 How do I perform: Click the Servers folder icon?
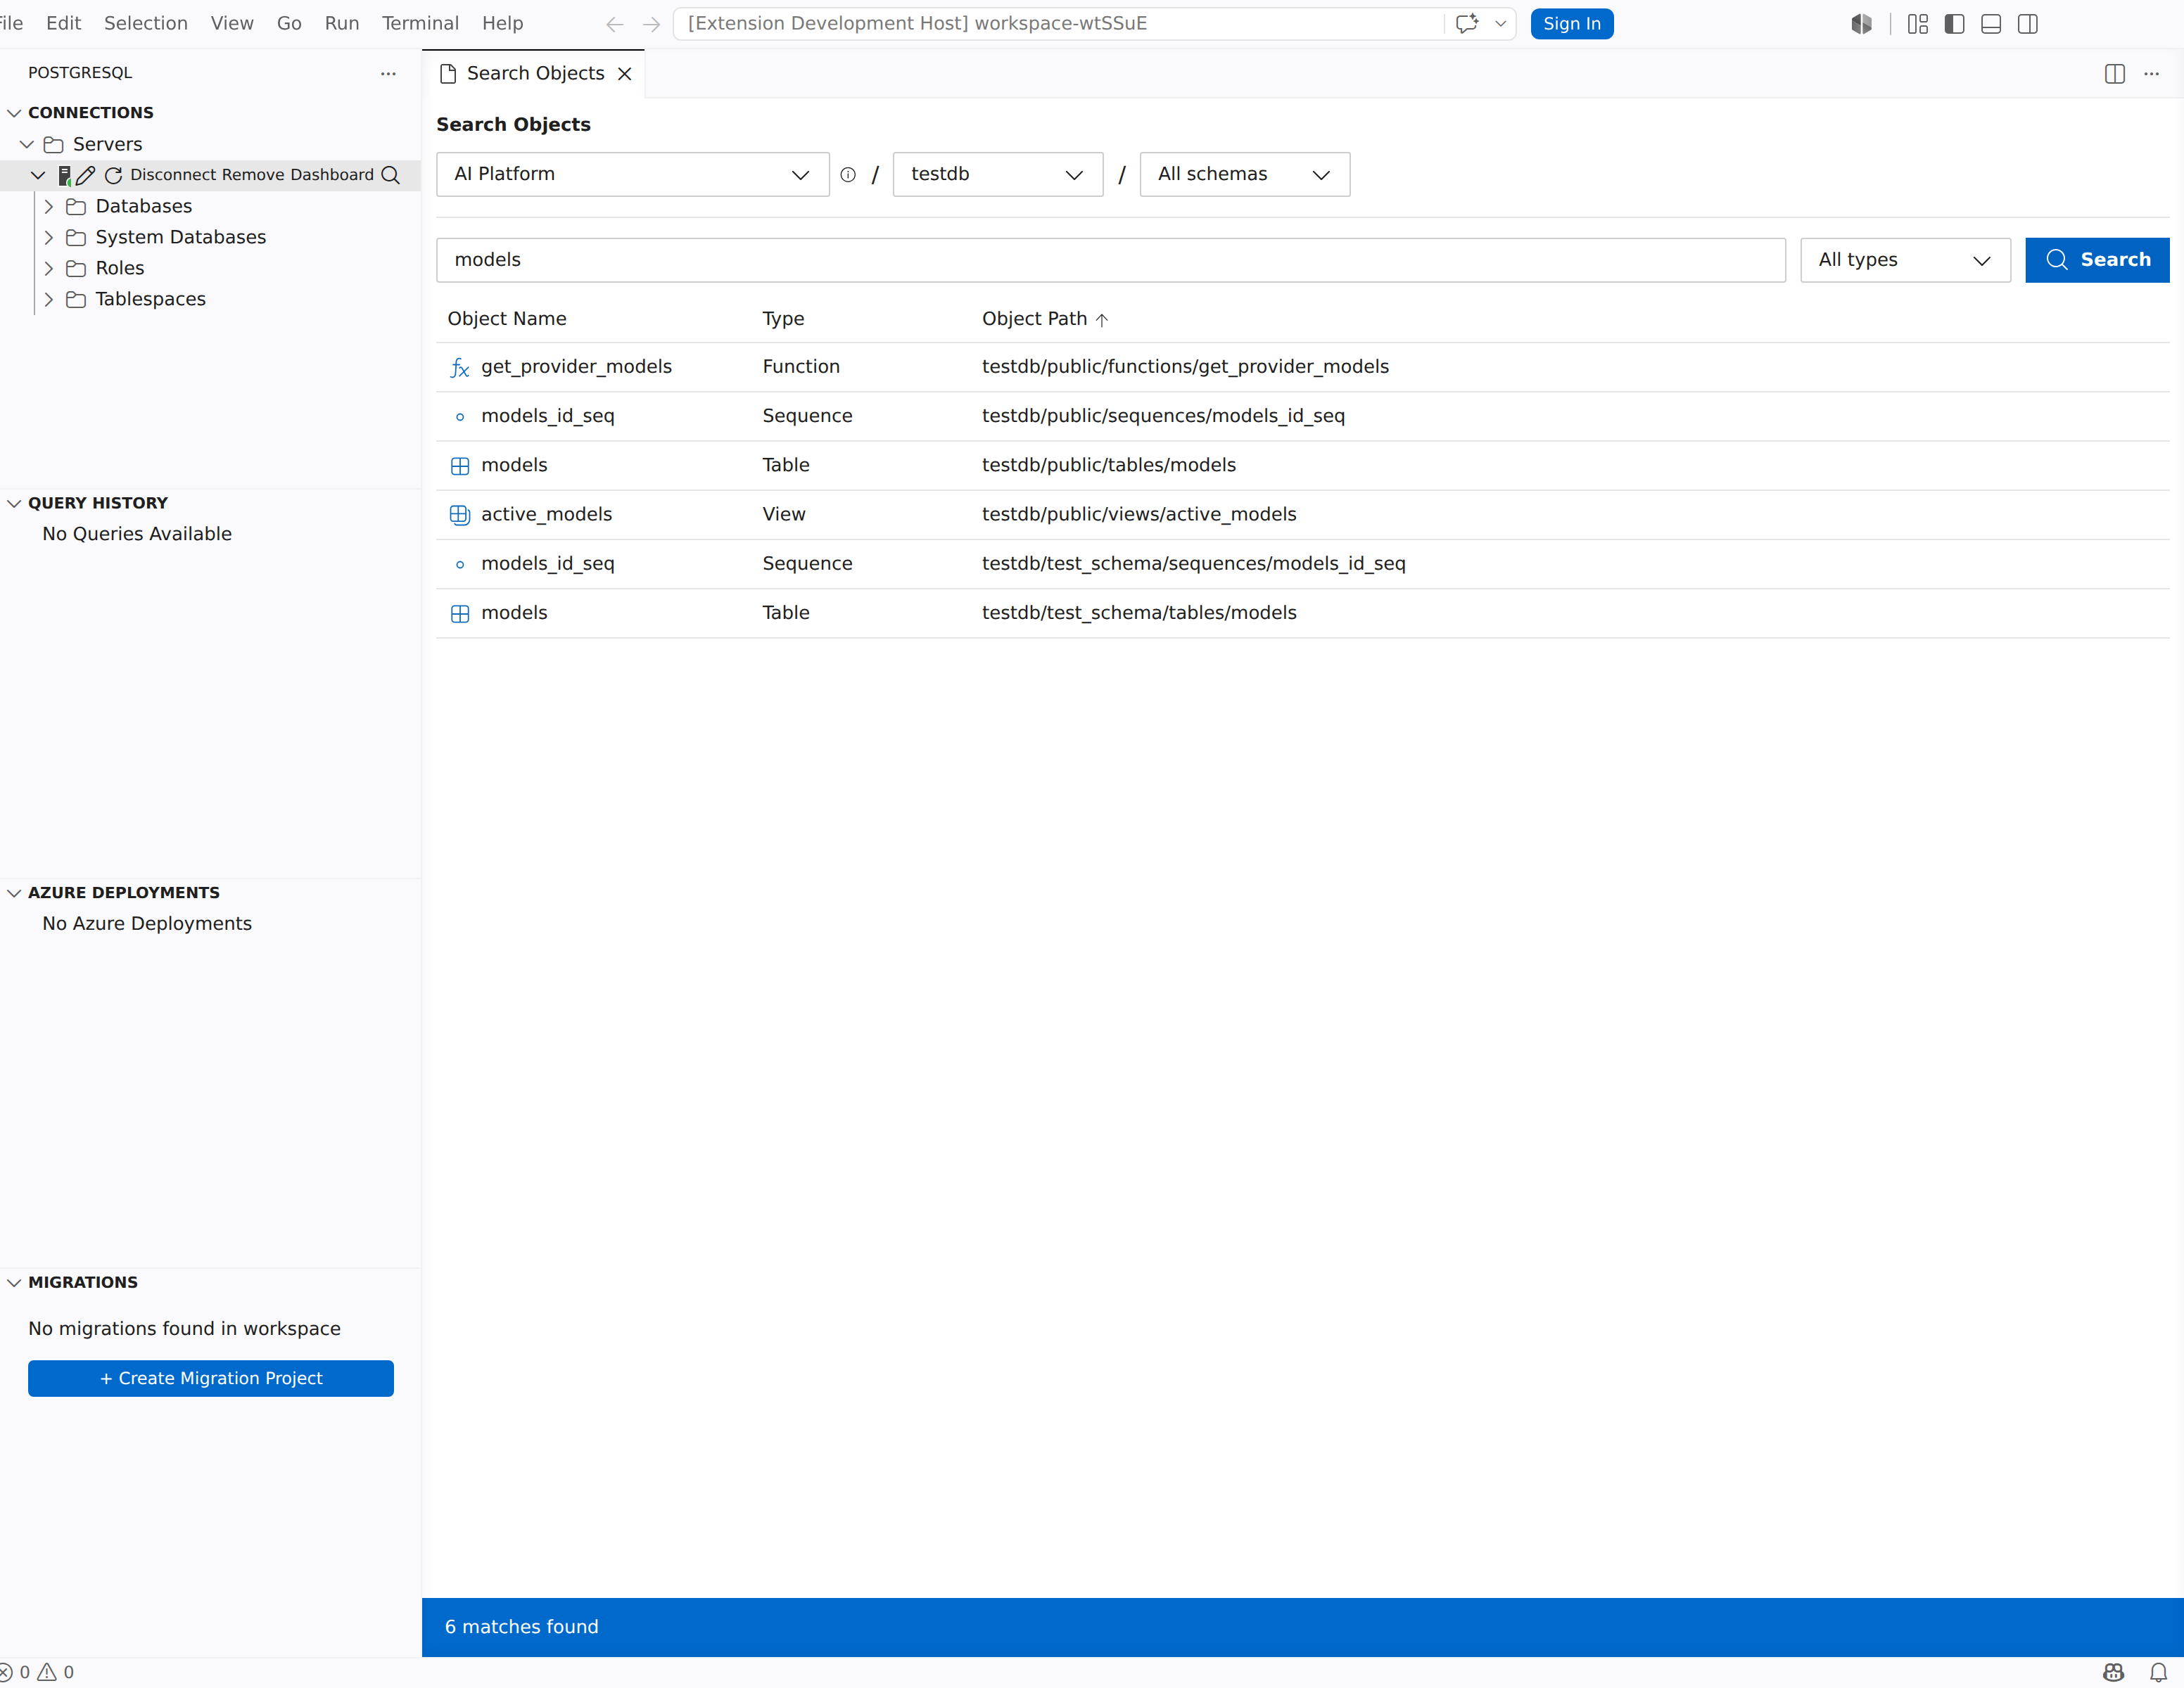pyautogui.click(x=54, y=145)
